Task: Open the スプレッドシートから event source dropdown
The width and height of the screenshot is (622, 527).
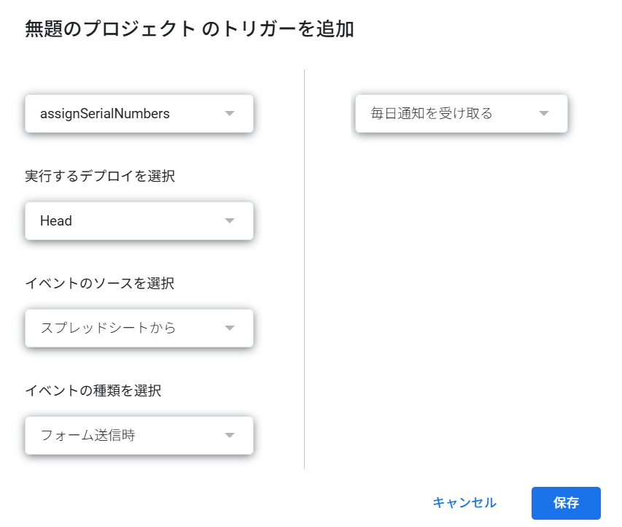Action: 139,328
